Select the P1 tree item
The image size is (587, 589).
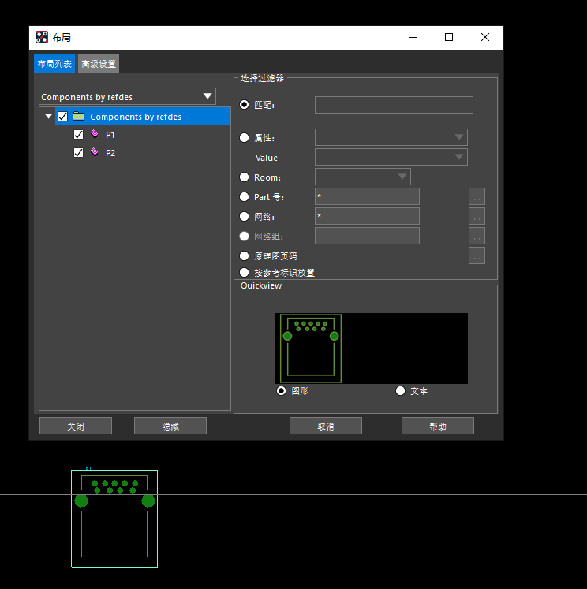(110, 135)
